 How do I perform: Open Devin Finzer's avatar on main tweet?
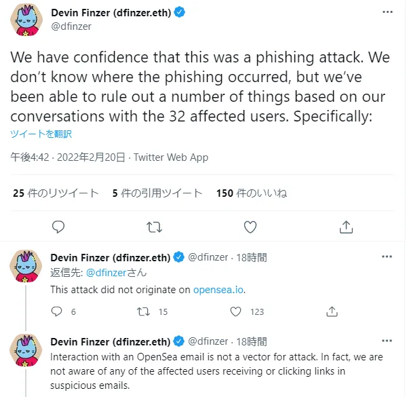click(26, 20)
